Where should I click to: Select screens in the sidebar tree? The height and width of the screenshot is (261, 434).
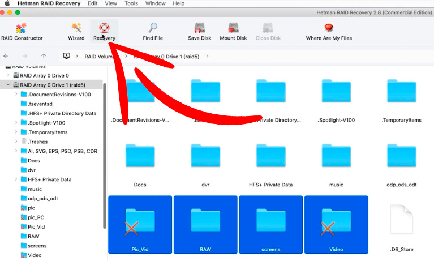[x=34, y=246]
